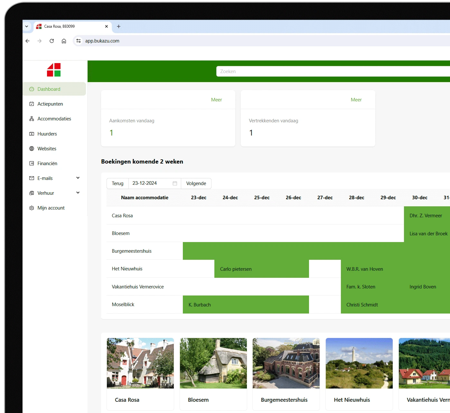Open site information icon in address bar

(79, 41)
